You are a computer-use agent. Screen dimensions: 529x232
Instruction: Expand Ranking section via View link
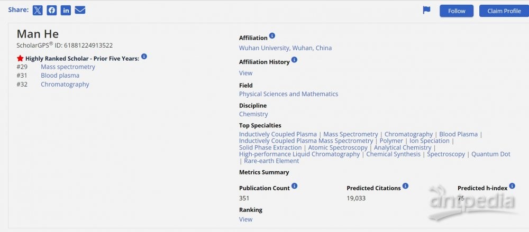click(245, 219)
